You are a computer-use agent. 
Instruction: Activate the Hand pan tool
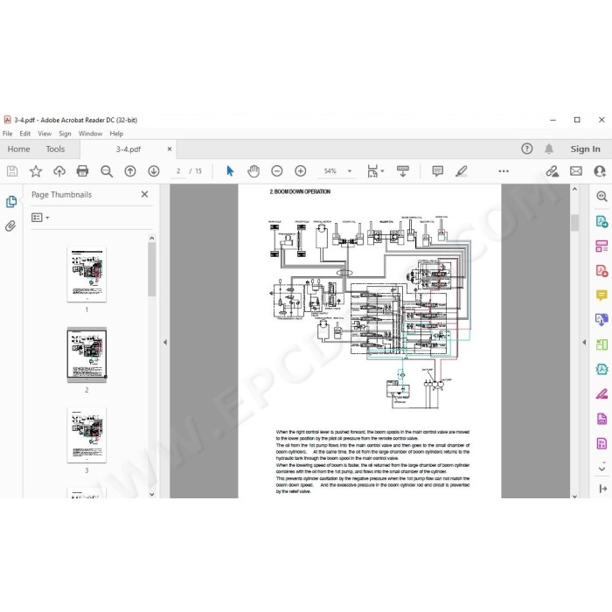click(x=254, y=171)
